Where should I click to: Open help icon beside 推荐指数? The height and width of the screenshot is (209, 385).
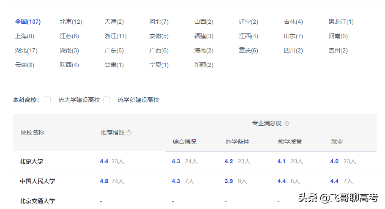(x=129, y=133)
